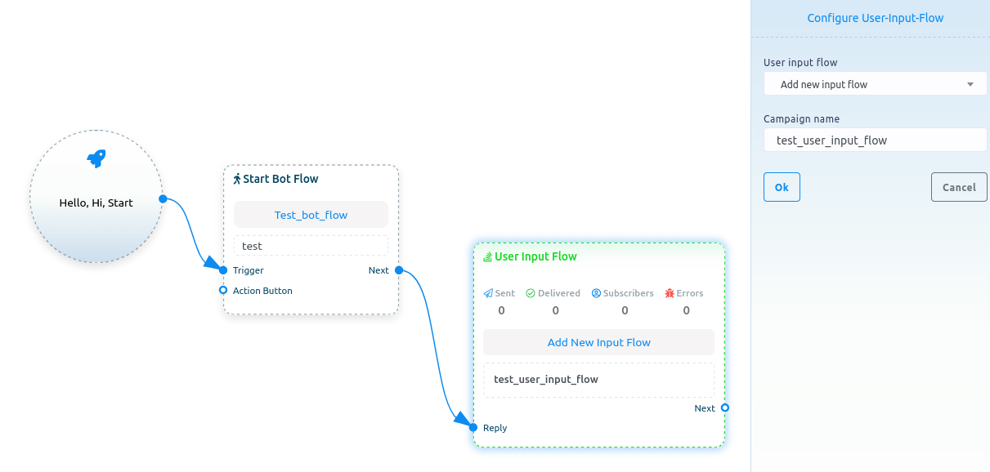This screenshot has height=472, width=990.
Task: Open the User input flow dropdown
Action: coord(875,84)
